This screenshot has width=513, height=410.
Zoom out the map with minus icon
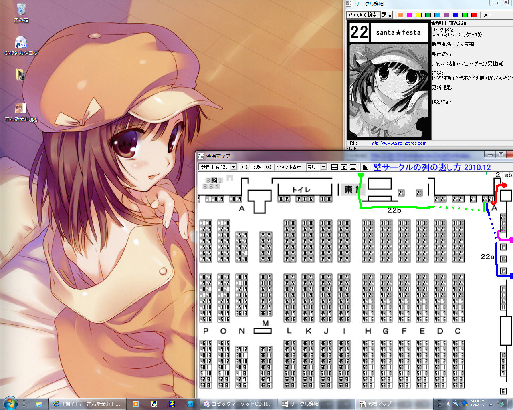245,167
